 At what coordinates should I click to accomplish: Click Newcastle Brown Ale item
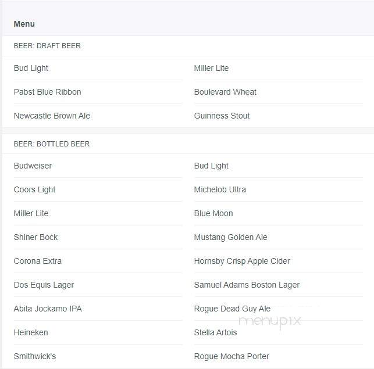coord(52,116)
